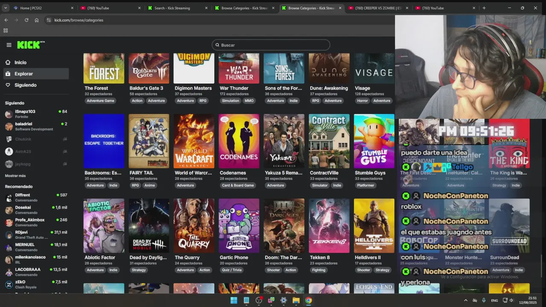Open Dead by Daylight Mobile cover
The height and width of the screenshot is (307, 546).
(x=149, y=226)
